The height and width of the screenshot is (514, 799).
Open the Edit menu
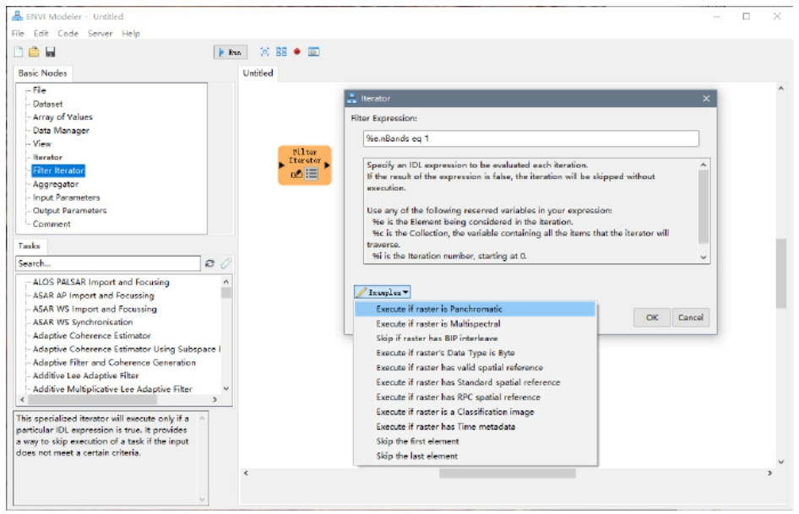pos(41,33)
